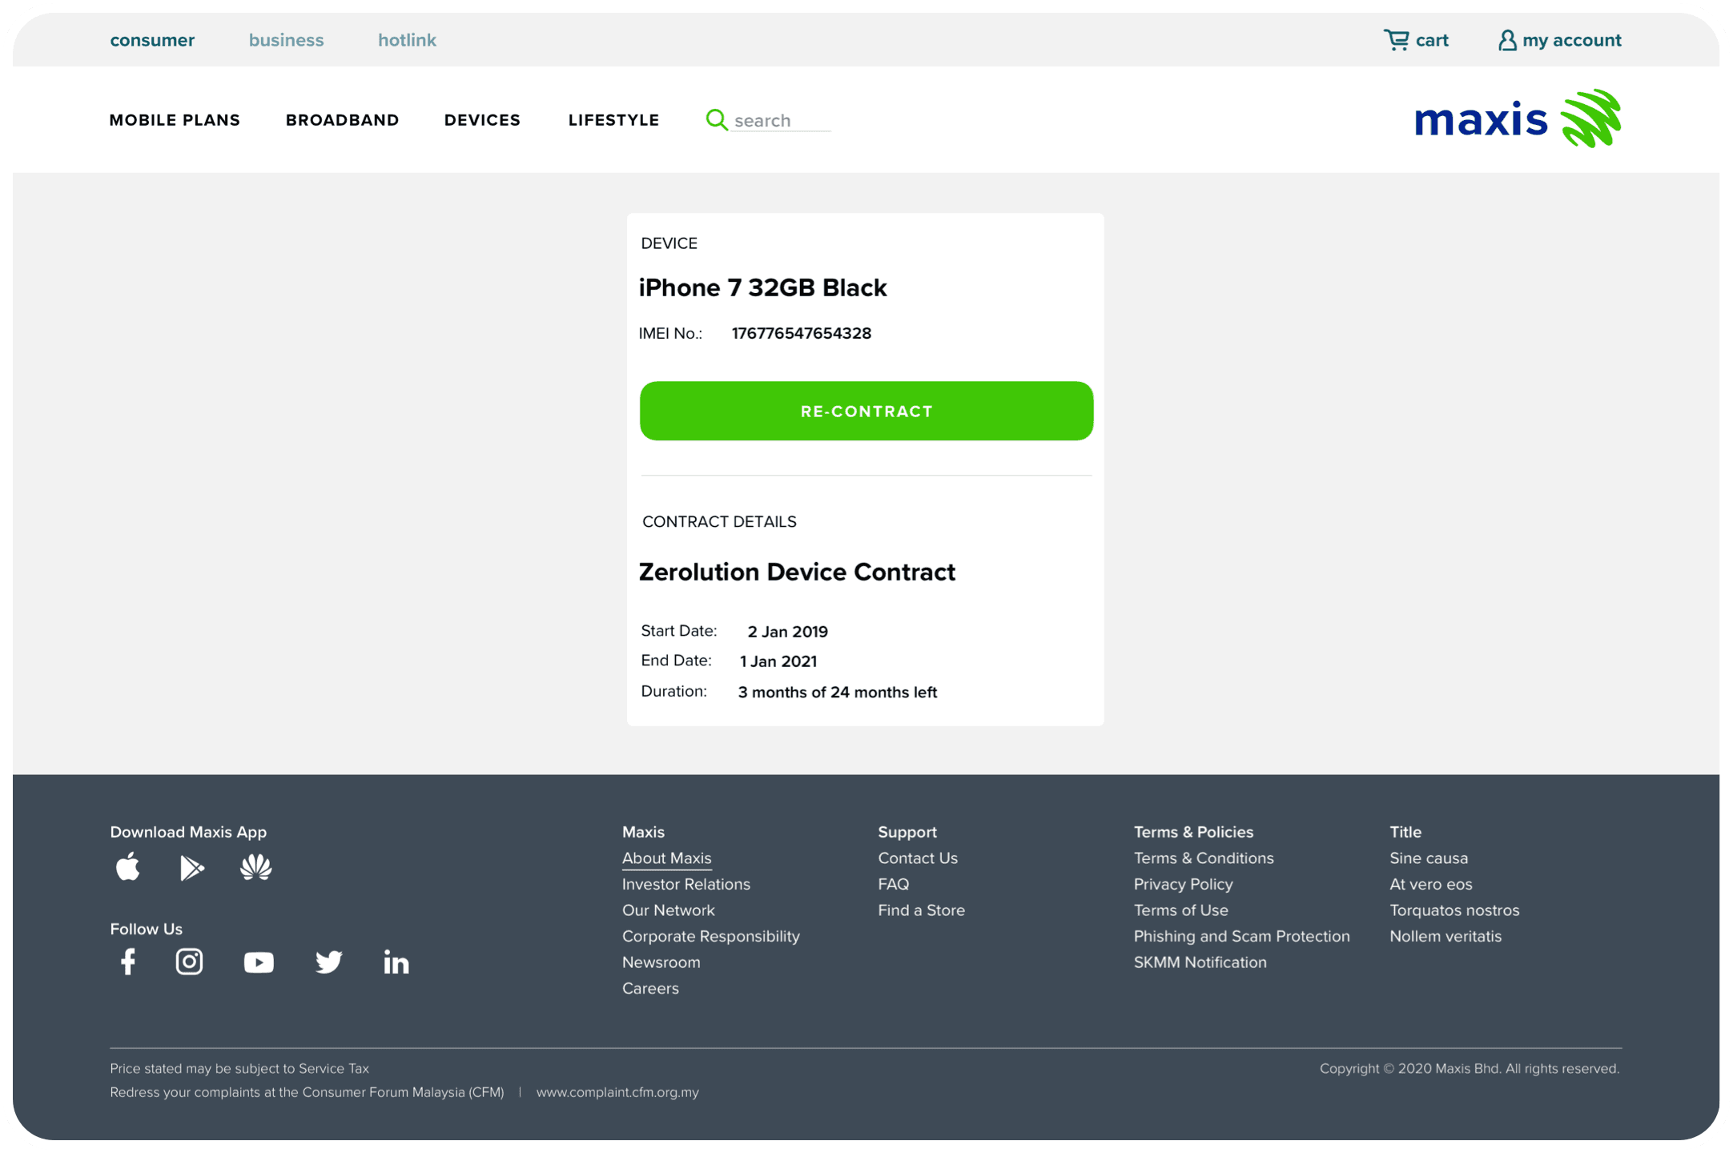Click the my account person icon
The width and height of the screenshot is (1733, 1153).
[x=1507, y=40]
